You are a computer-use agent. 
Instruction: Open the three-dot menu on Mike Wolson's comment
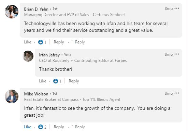177,93
